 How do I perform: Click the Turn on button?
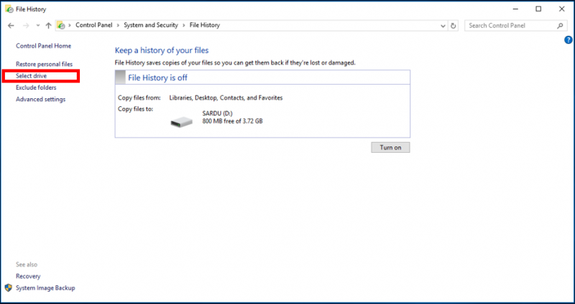point(390,148)
